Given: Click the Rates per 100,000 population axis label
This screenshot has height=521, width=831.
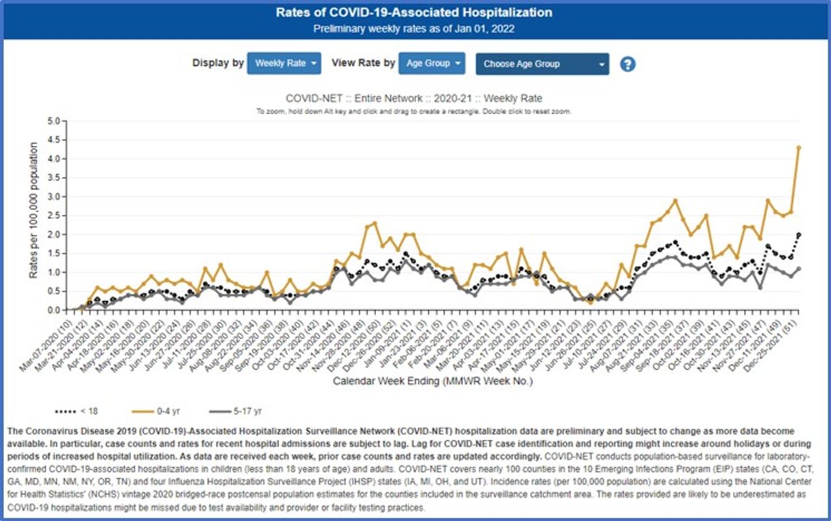Looking at the screenshot, I should 33,210.
